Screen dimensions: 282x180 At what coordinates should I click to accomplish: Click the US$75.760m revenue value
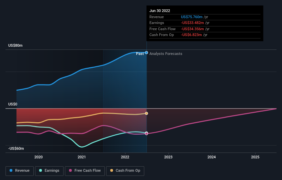192,17
